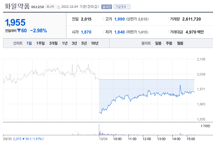Viewport: 213px width, 144px height.
Task: Toggle the 실시간 real-time button
Action: [106, 7]
